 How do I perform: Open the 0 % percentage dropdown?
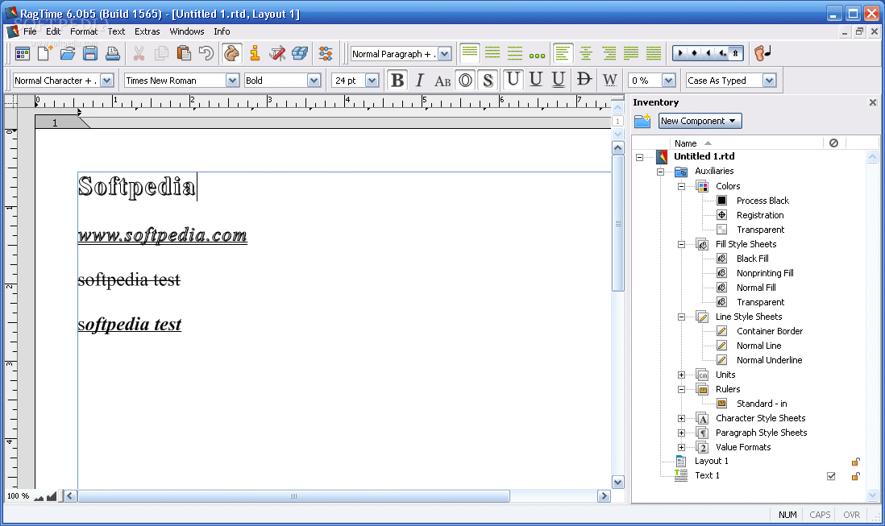(x=669, y=81)
